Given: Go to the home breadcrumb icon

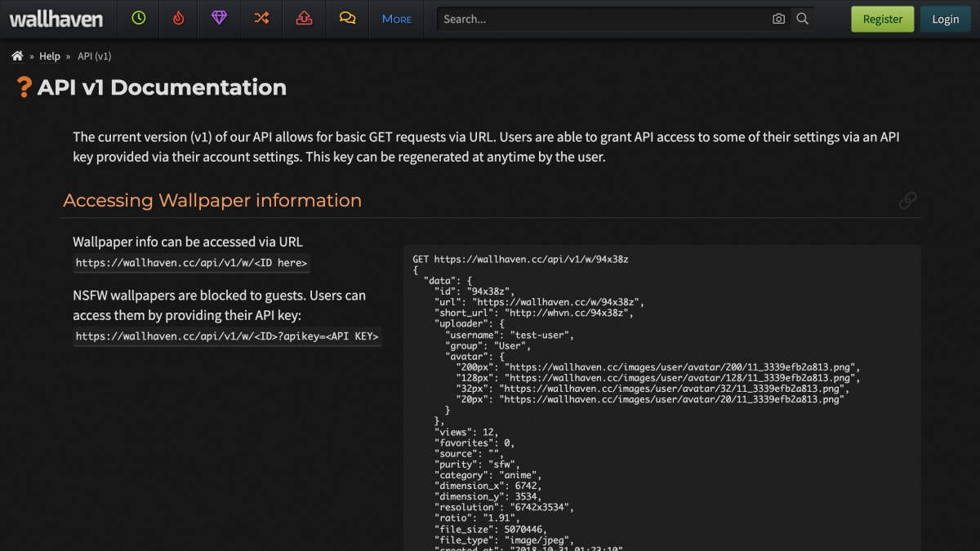Looking at the screenshot, I should click(x=17, y=56).
